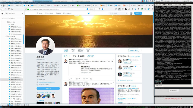The width and height of the screenshot is (193, 108).
Task: Click the s-tweet-add-mysql-uniq.rb button
Action: pos(174,99)
